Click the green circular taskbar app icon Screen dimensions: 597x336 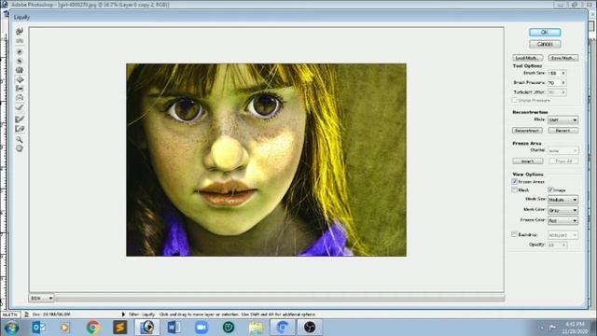[x=229, y=328]
